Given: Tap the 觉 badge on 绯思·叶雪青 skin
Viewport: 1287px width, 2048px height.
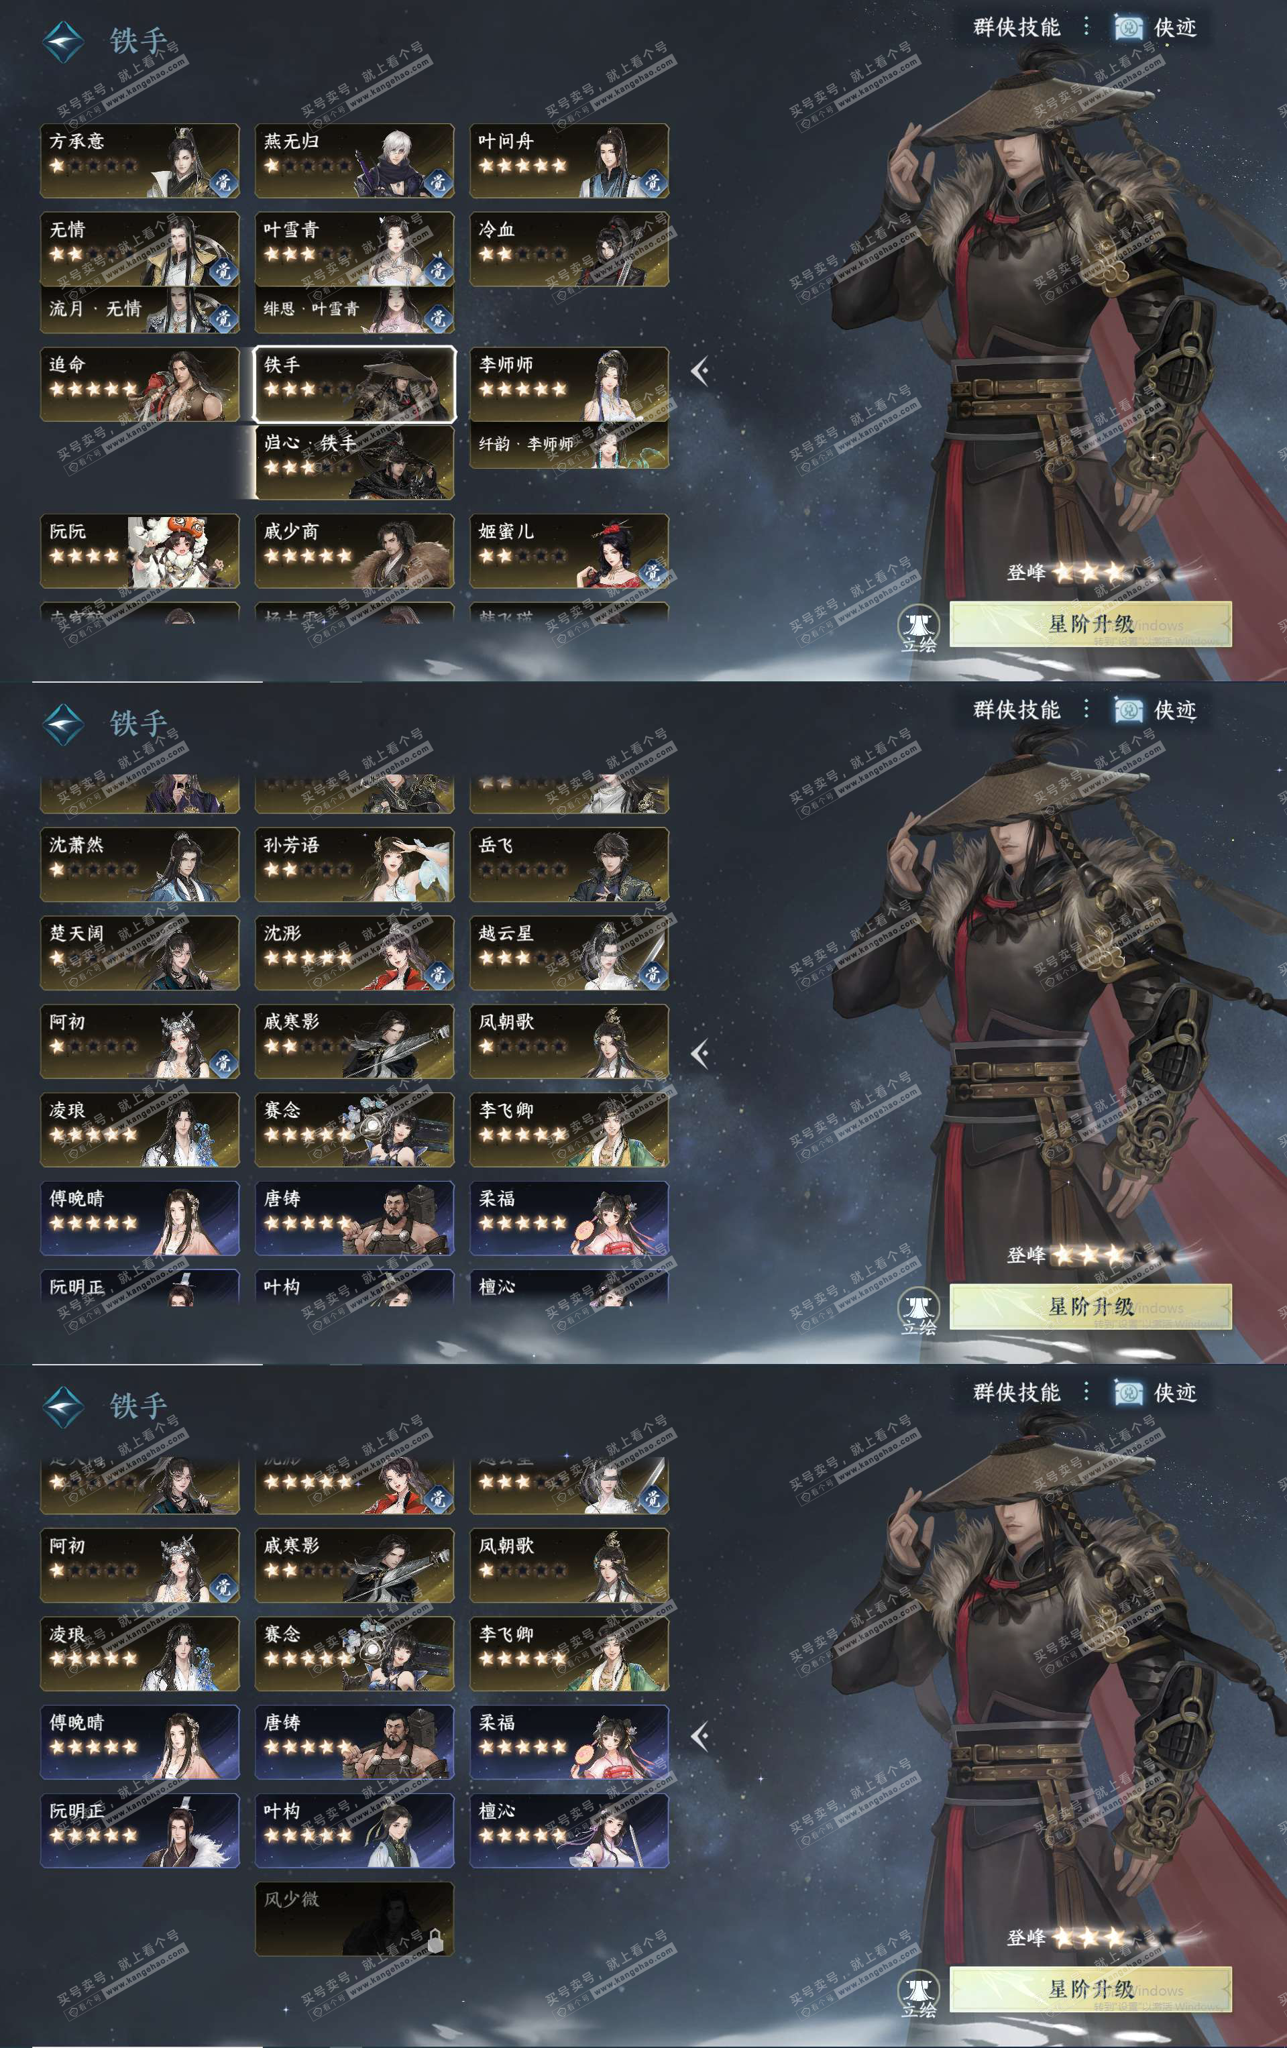Looking at the screenshot, I should point(438,317).
